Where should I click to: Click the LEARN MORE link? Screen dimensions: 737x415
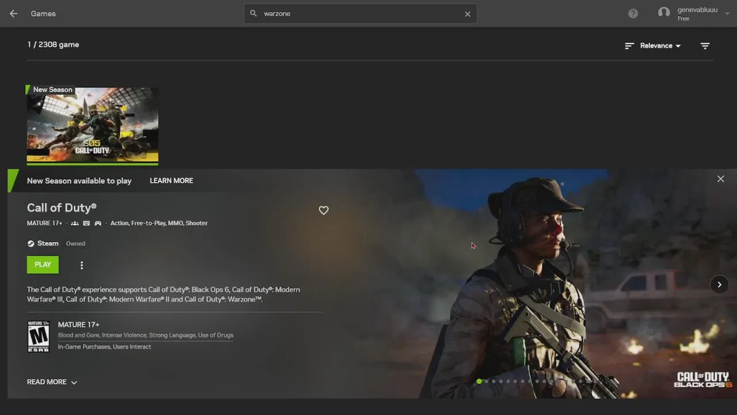pos(172,180)
